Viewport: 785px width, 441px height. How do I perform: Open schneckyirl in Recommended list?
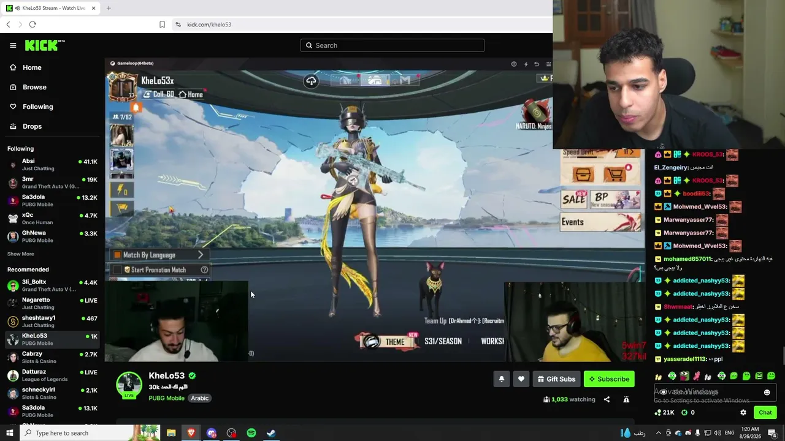(52, 393)
